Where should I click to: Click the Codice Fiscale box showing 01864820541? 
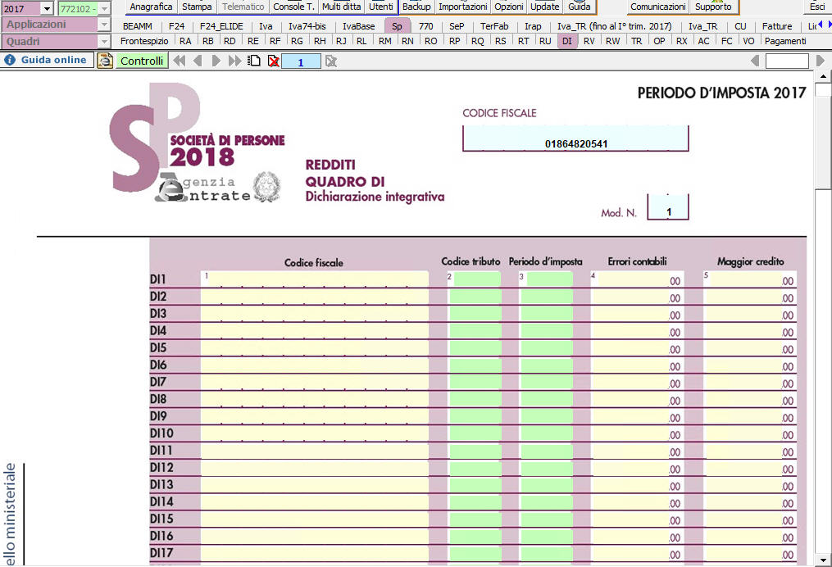575,139
